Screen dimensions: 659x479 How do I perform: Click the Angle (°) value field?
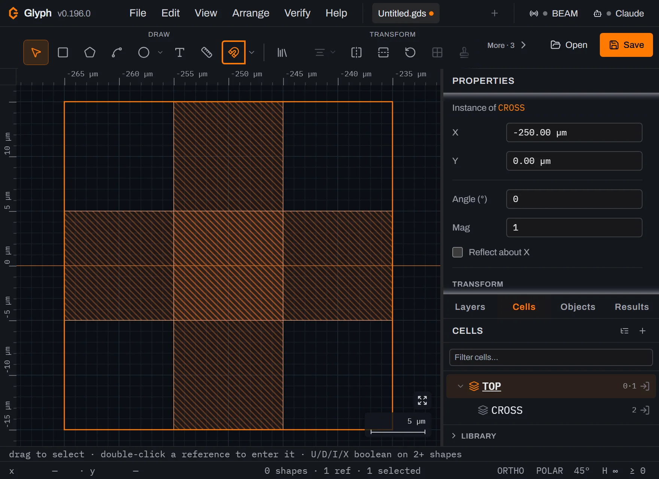click(x=574, y=199)
